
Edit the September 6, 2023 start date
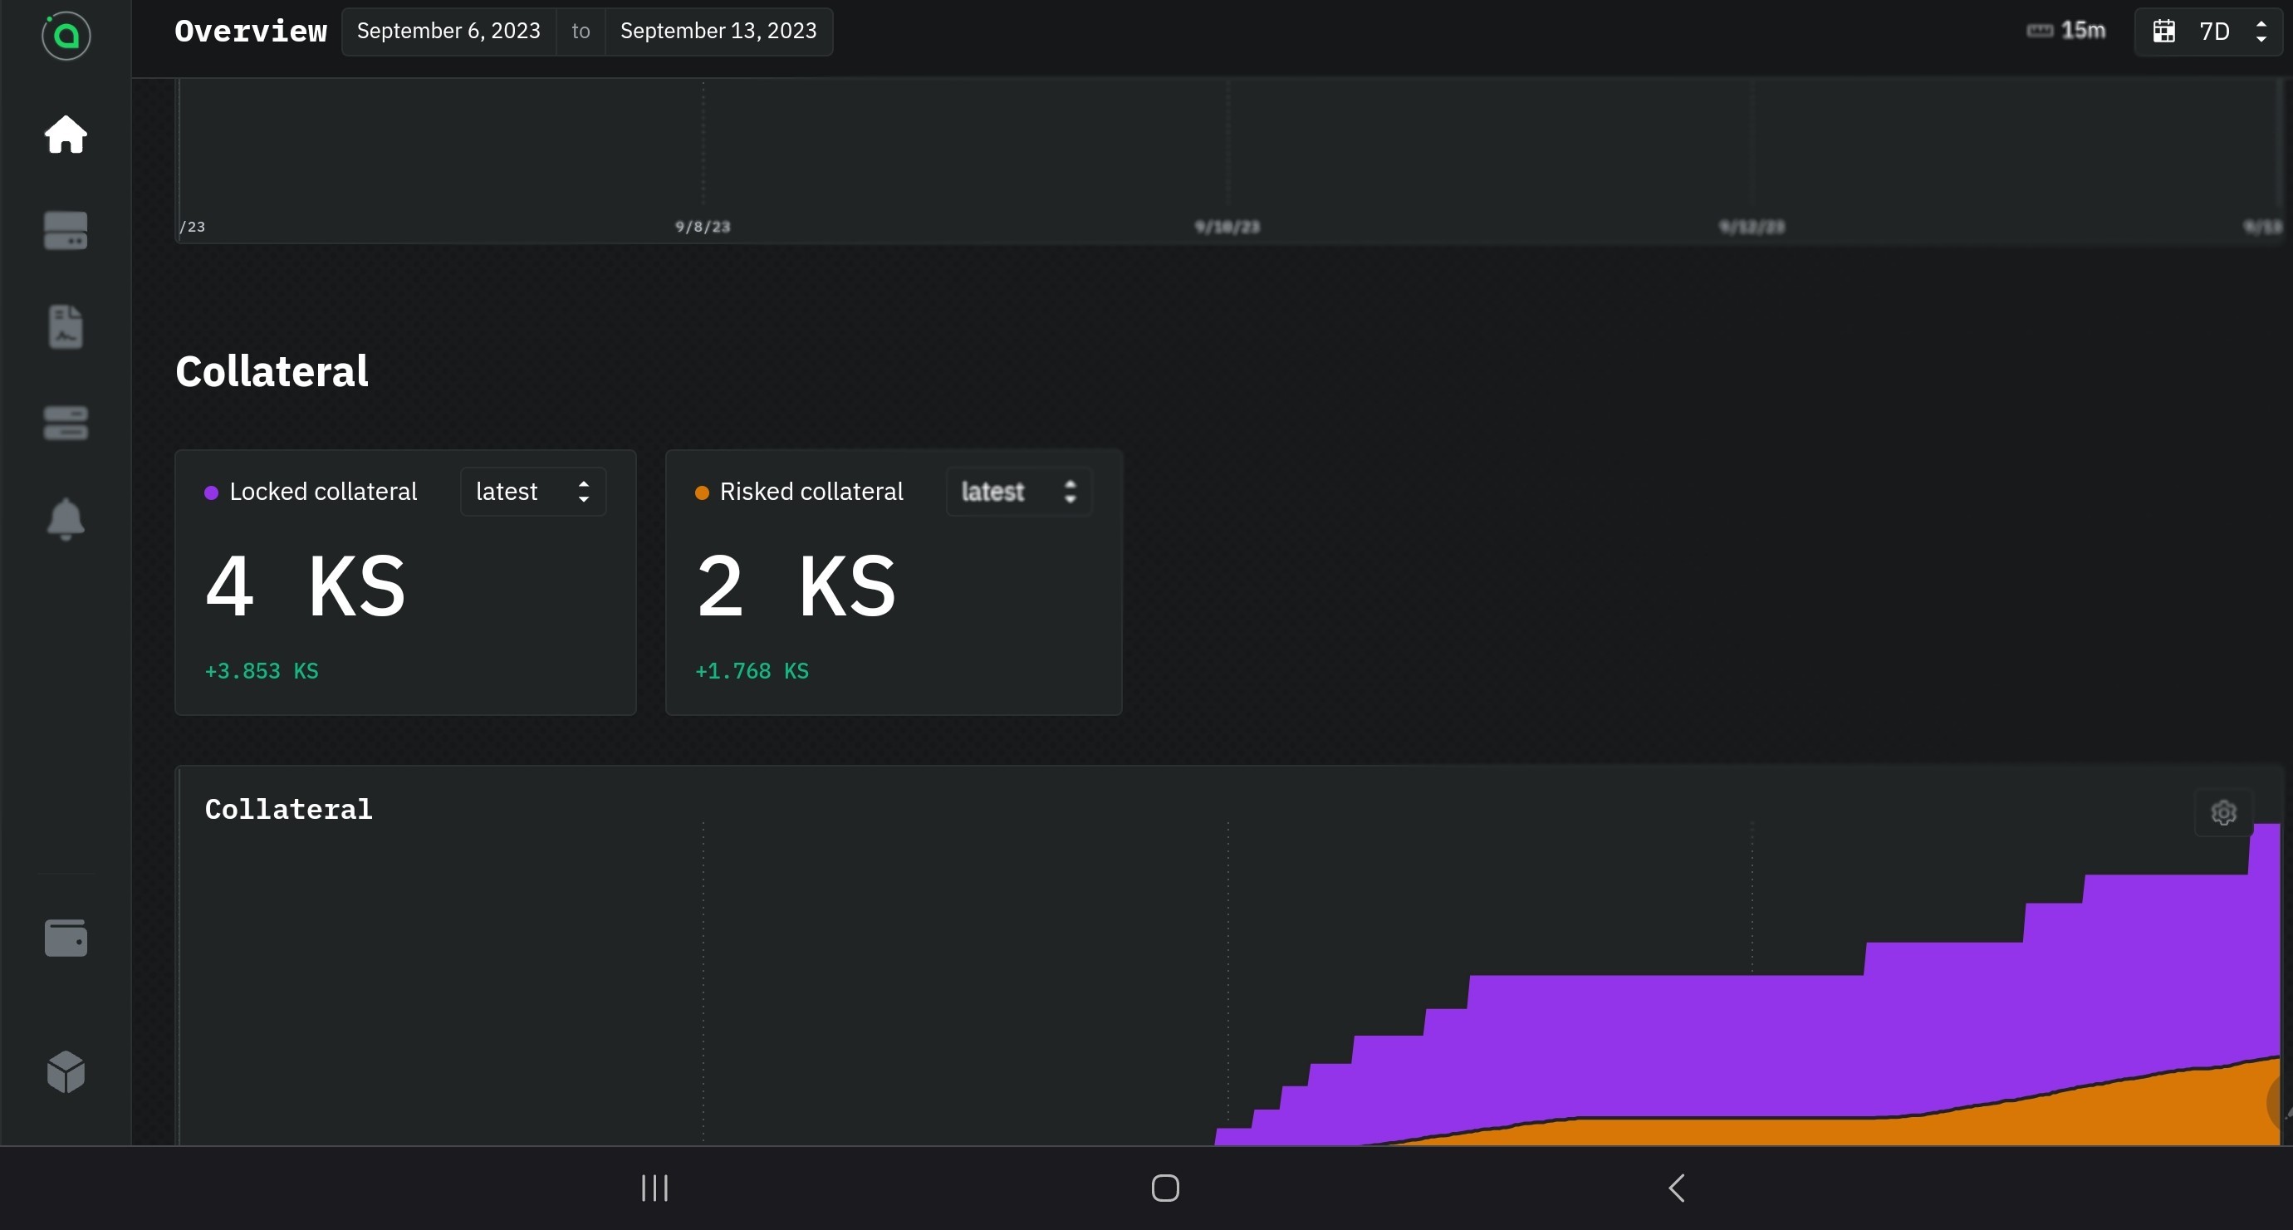(x=448, y=30)
